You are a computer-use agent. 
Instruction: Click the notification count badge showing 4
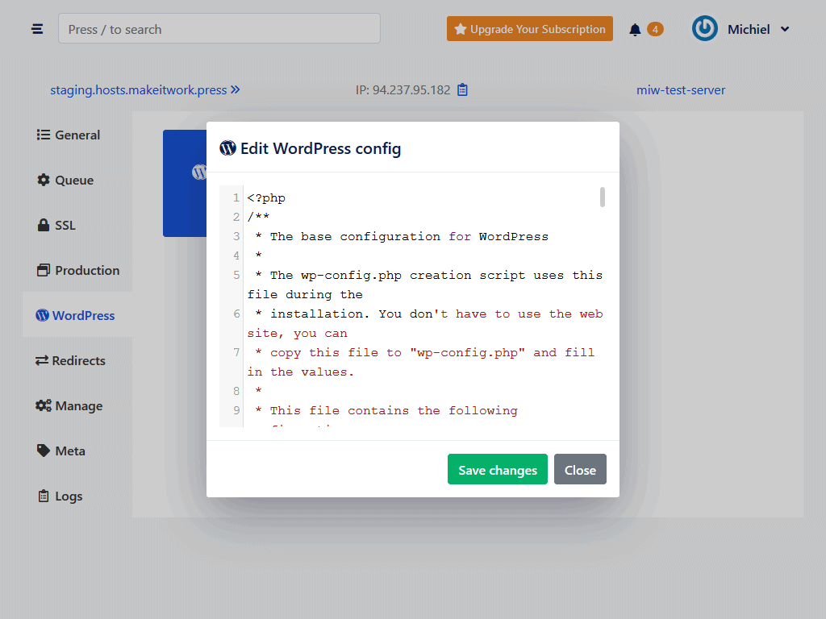655,30
